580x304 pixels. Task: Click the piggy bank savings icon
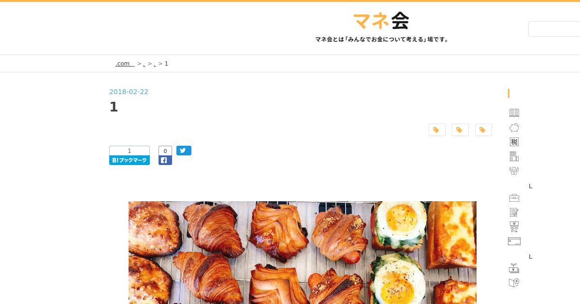coord(514,127)
